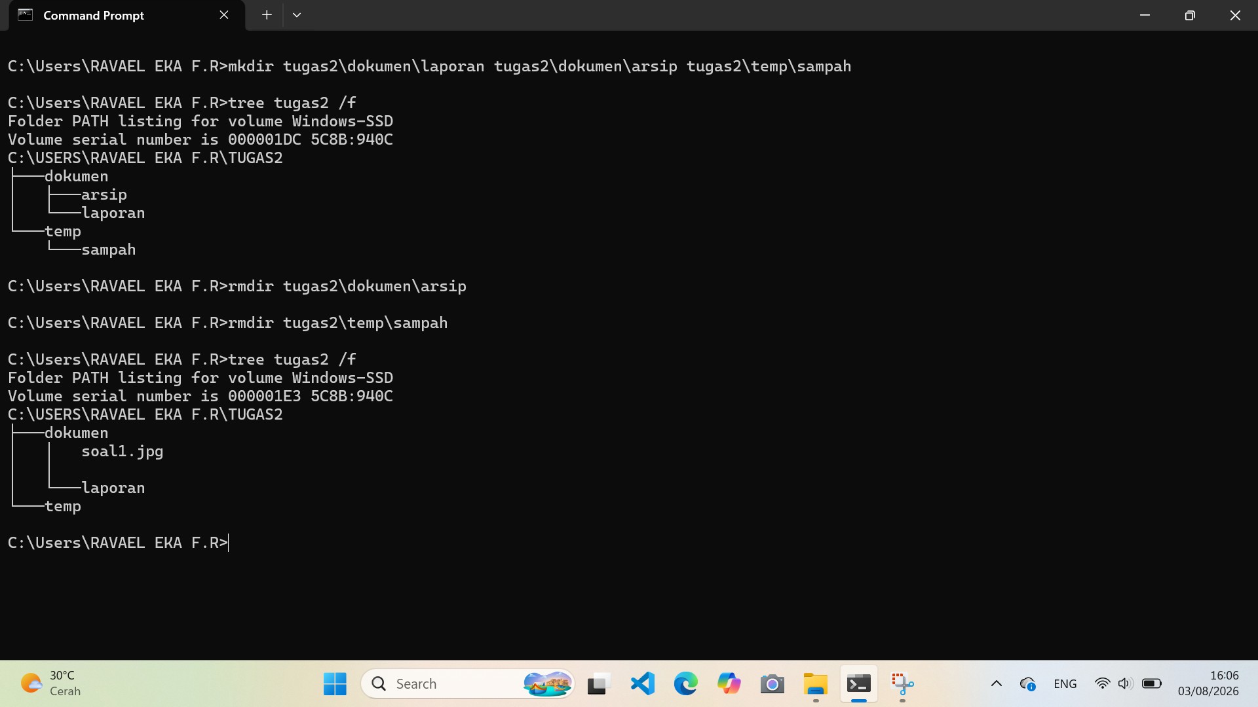Open the Wi-Fi network icon in the tray
Screen dimensions: 1258x707
coord(1103,684)
